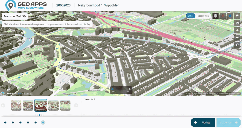Click the audio icon on the first viewpoint thumbnail
The image size is (242, 128).
pos(19,103)
